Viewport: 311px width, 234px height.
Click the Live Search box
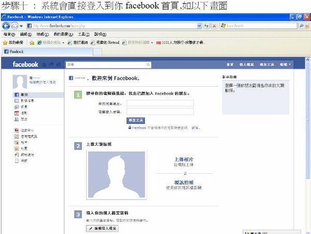coord(259,26)
